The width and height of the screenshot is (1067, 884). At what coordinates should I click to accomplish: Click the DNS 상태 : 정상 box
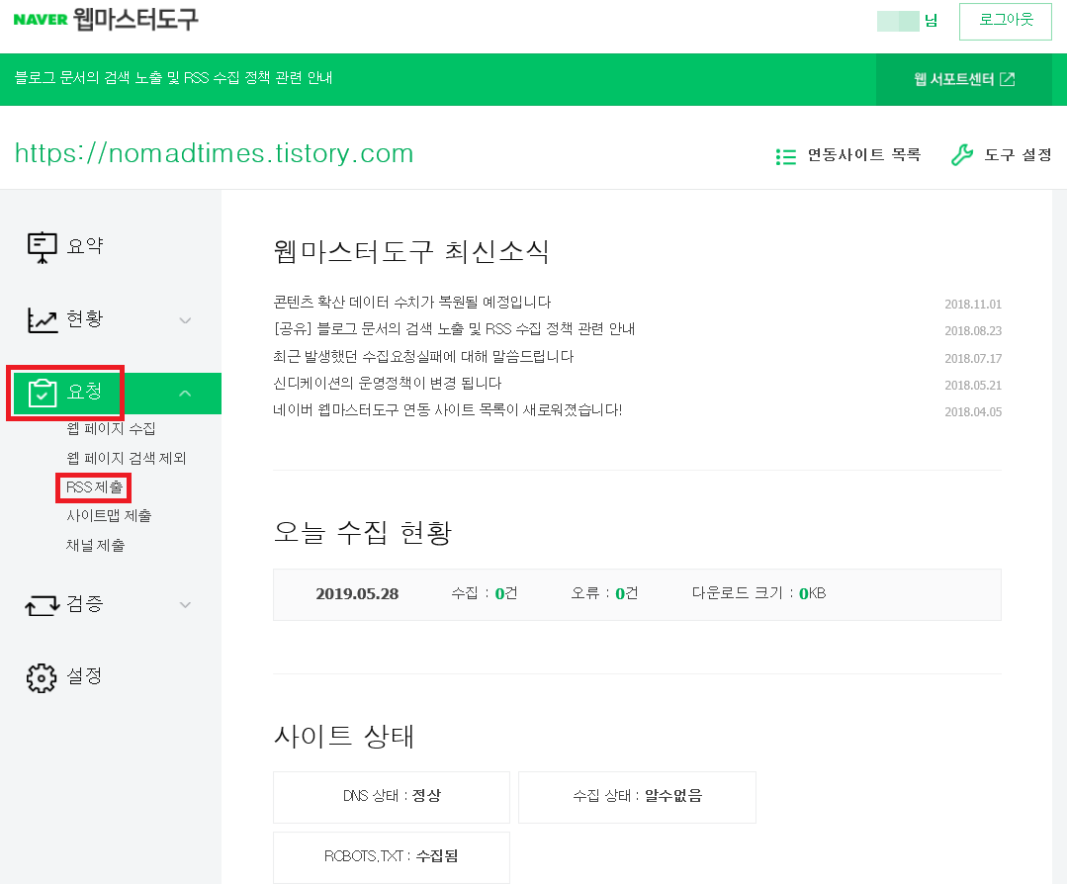392,797
